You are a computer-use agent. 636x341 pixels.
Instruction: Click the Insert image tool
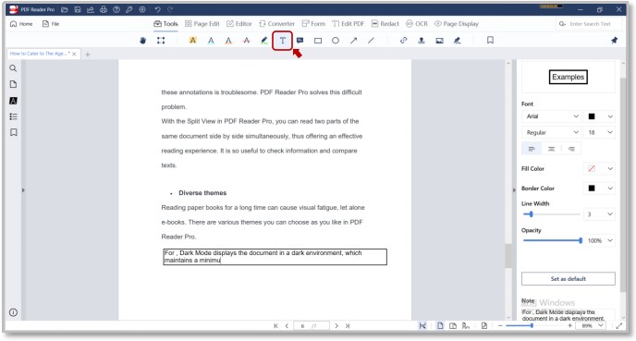tap(439, 41)
